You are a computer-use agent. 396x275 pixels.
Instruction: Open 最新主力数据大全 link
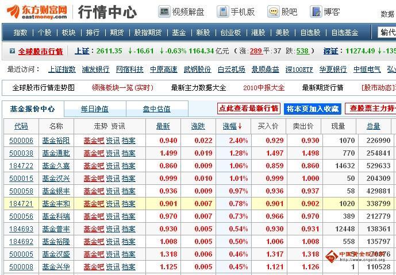(198, 88)
